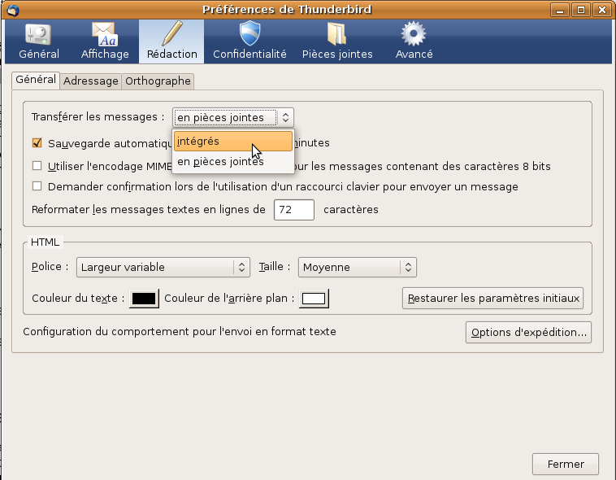Uncheck Sauvegarde automatique checkbox
Viewport: 616px width, 480px height.
(x=37, y=143)
